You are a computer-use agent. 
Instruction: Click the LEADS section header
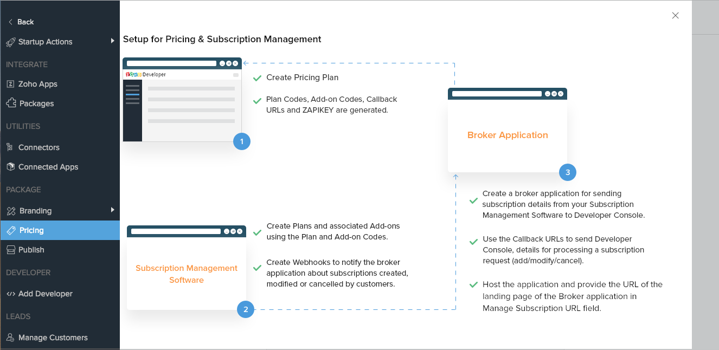pos(18,316)
